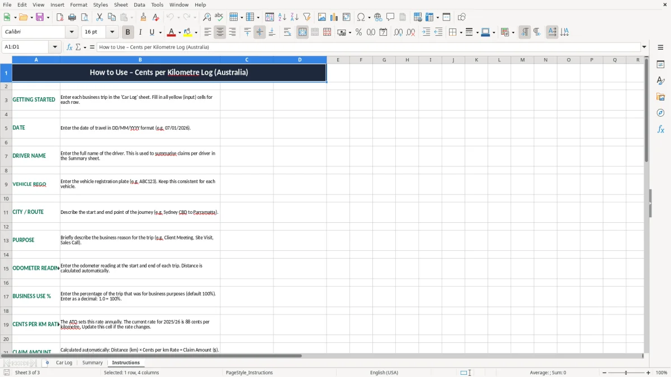The width and height of the screenshot is (671, 377).
Task: Toggle the AutoFilter funnel icon
Action: coord(306,17)
